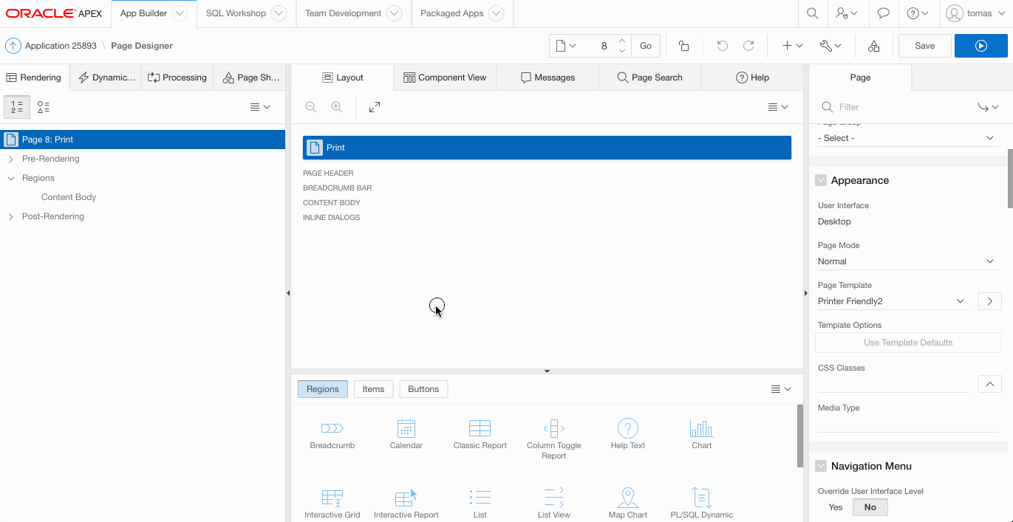This screenshot has width=1013, height=522.
Task: Open the Shared Components icon
Action: click(873, 46)
